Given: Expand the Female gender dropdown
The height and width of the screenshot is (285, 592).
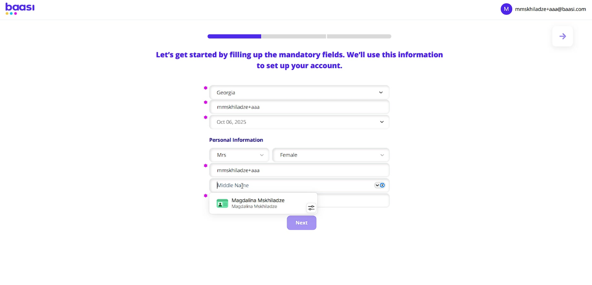Looking at the screenshot, I should 331,155.
